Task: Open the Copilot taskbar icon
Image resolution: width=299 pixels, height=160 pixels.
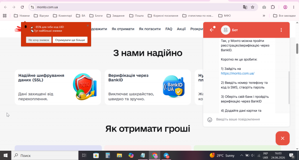Action: (131, 155)
